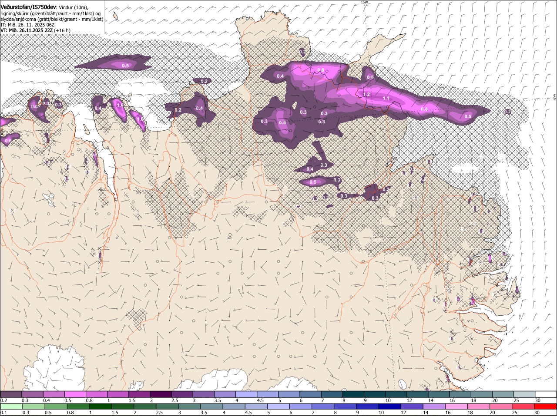
Task: Pick upper-row swatch between 1.5 and 2
Action: [139, 394]
